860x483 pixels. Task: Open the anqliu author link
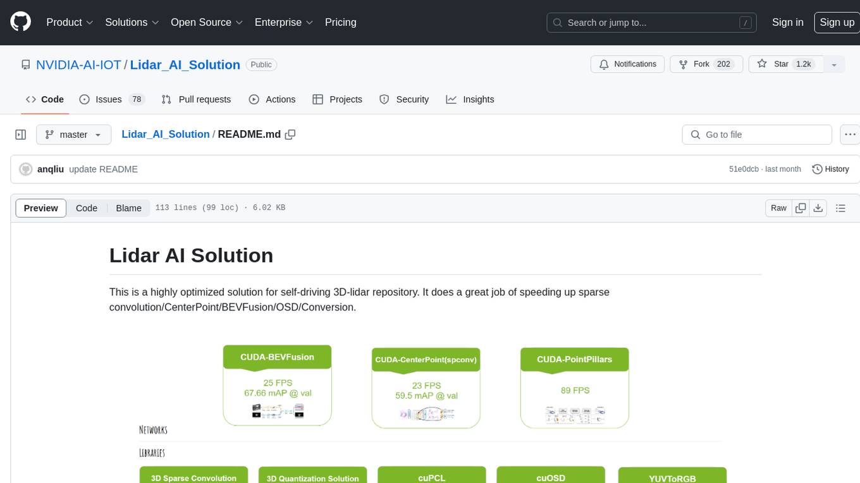point(51,169)
